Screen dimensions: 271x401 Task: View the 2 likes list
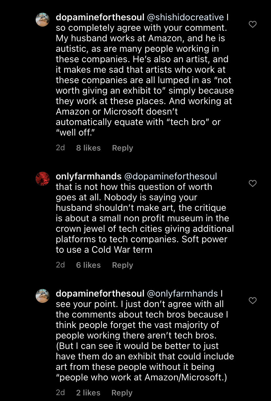click(88, 393)
